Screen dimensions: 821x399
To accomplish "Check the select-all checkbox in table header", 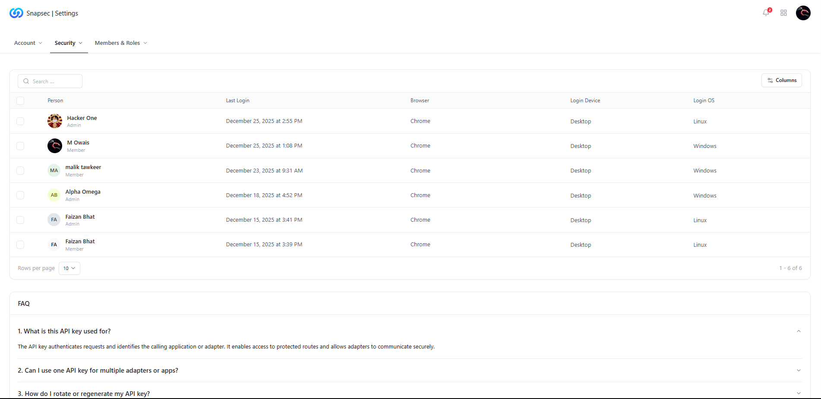I will [20, 101].
